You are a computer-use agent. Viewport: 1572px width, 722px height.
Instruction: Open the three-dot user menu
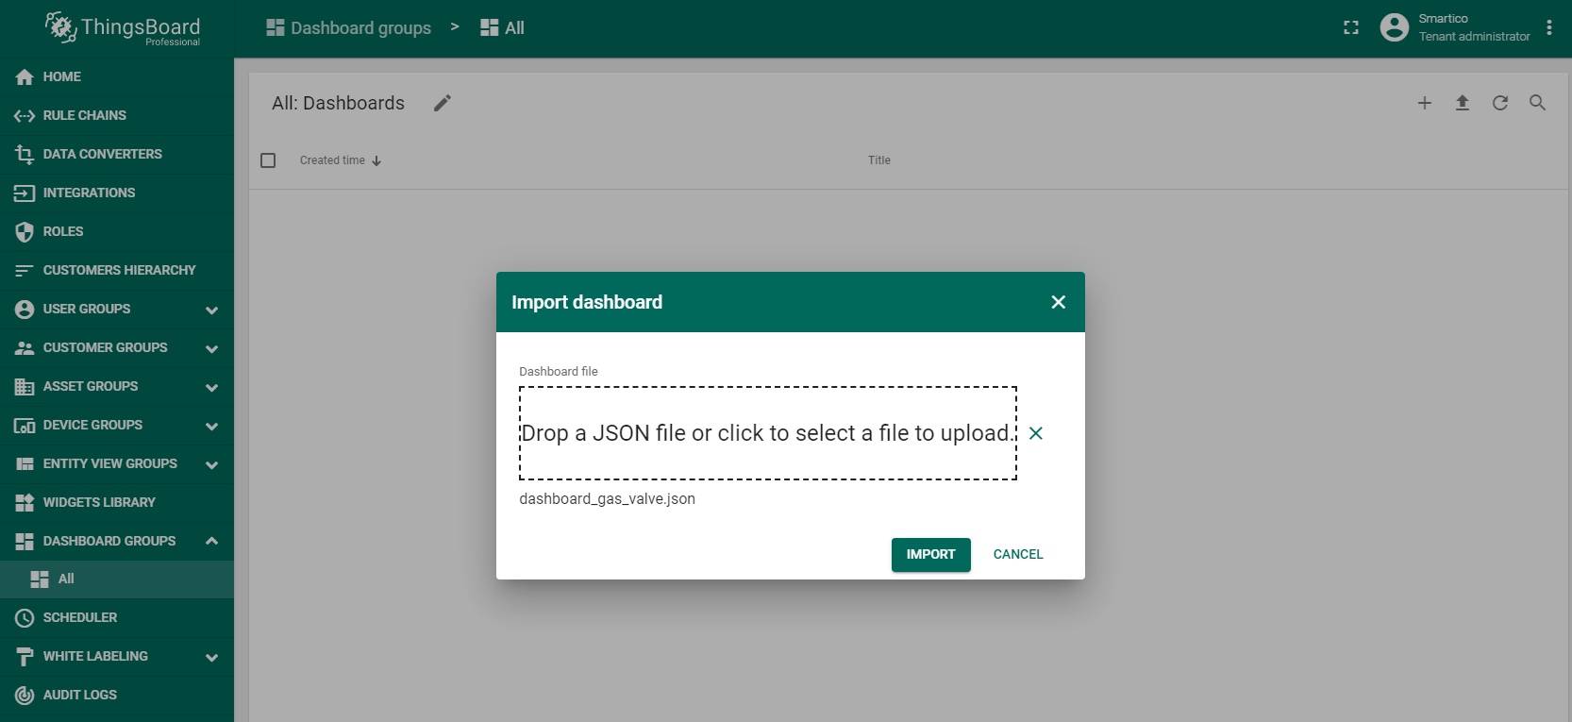1548,27
